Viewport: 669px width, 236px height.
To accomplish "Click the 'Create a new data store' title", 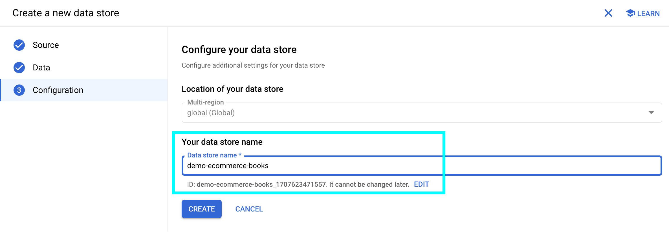I will [x=66, y=13].
